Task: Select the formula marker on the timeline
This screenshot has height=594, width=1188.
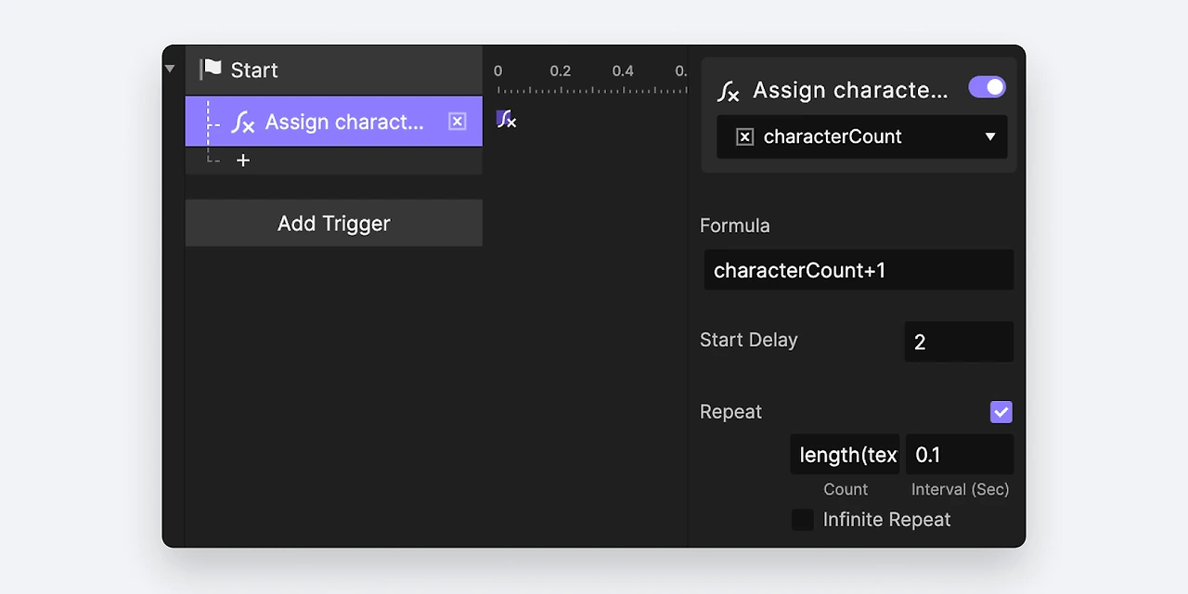Action: tap(506, 119)
